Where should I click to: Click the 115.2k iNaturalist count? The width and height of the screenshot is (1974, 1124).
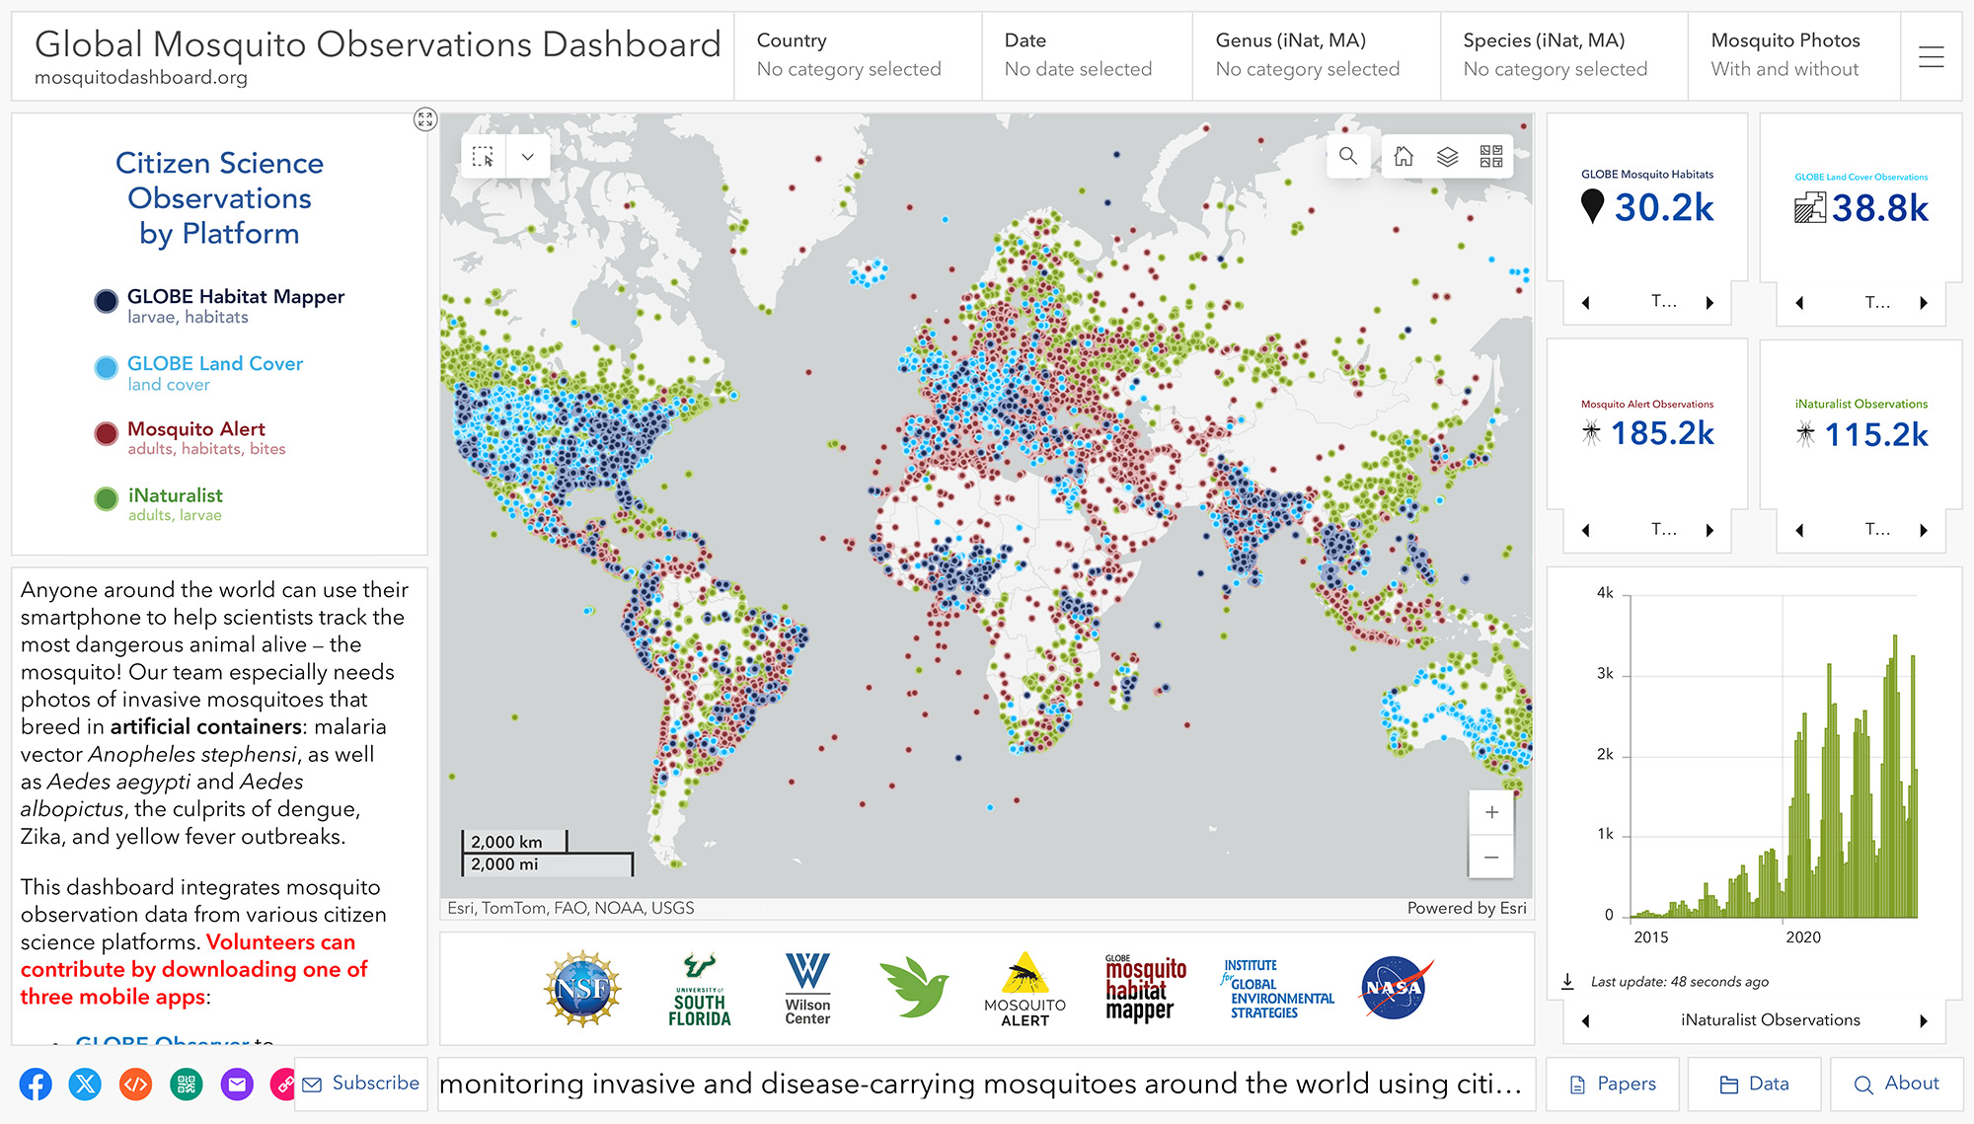[1876, 434]
